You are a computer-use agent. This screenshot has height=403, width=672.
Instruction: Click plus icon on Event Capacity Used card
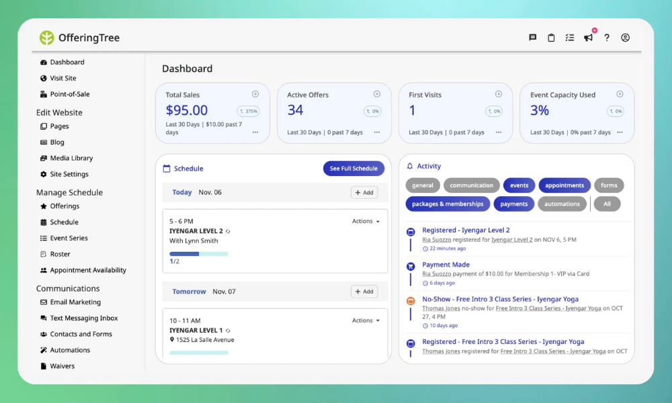(x=620, y=94)
